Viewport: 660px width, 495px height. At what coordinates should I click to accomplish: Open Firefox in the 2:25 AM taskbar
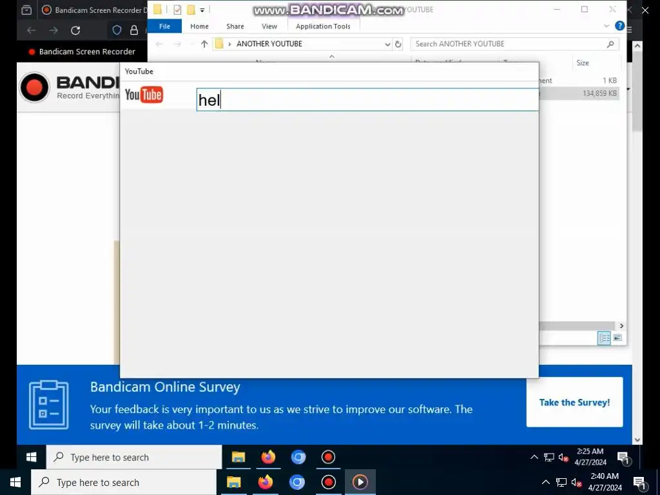[x=268, y=457]
